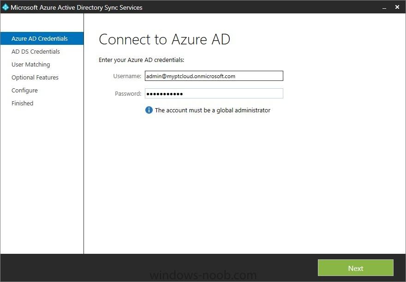Image resolution: width=406 pixels, height=282 pixels.
Task: Click 'Enter your Azure AD credentials:' text
Action: click(141, 60)
